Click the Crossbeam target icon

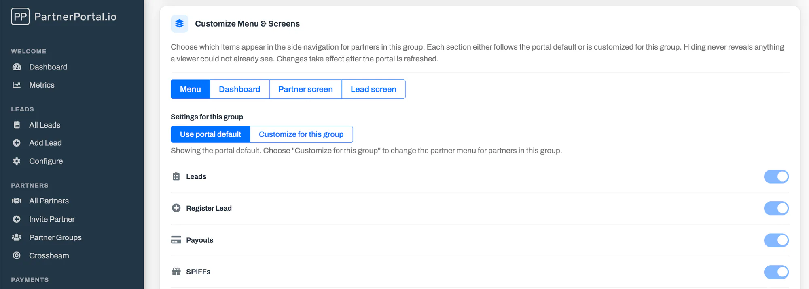(17, 255)
